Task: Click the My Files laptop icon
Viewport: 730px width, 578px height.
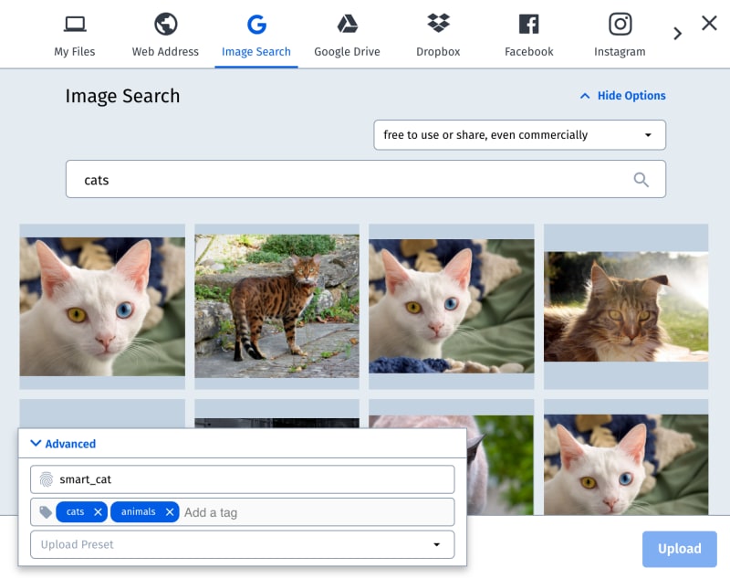Action: [75, 24]
